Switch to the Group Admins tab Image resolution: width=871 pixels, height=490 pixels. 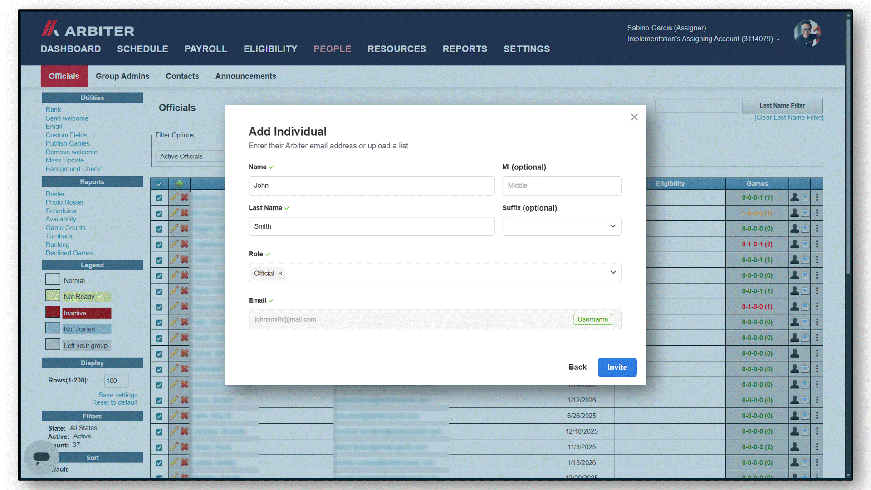tap(122, 76)
